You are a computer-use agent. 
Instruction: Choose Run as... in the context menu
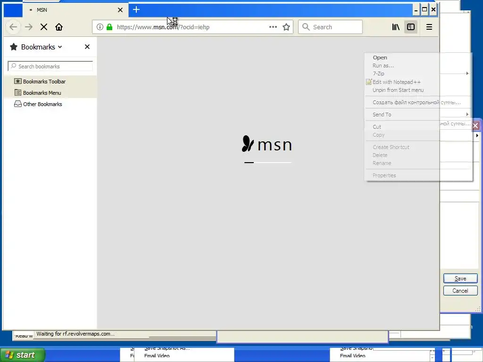418,66
